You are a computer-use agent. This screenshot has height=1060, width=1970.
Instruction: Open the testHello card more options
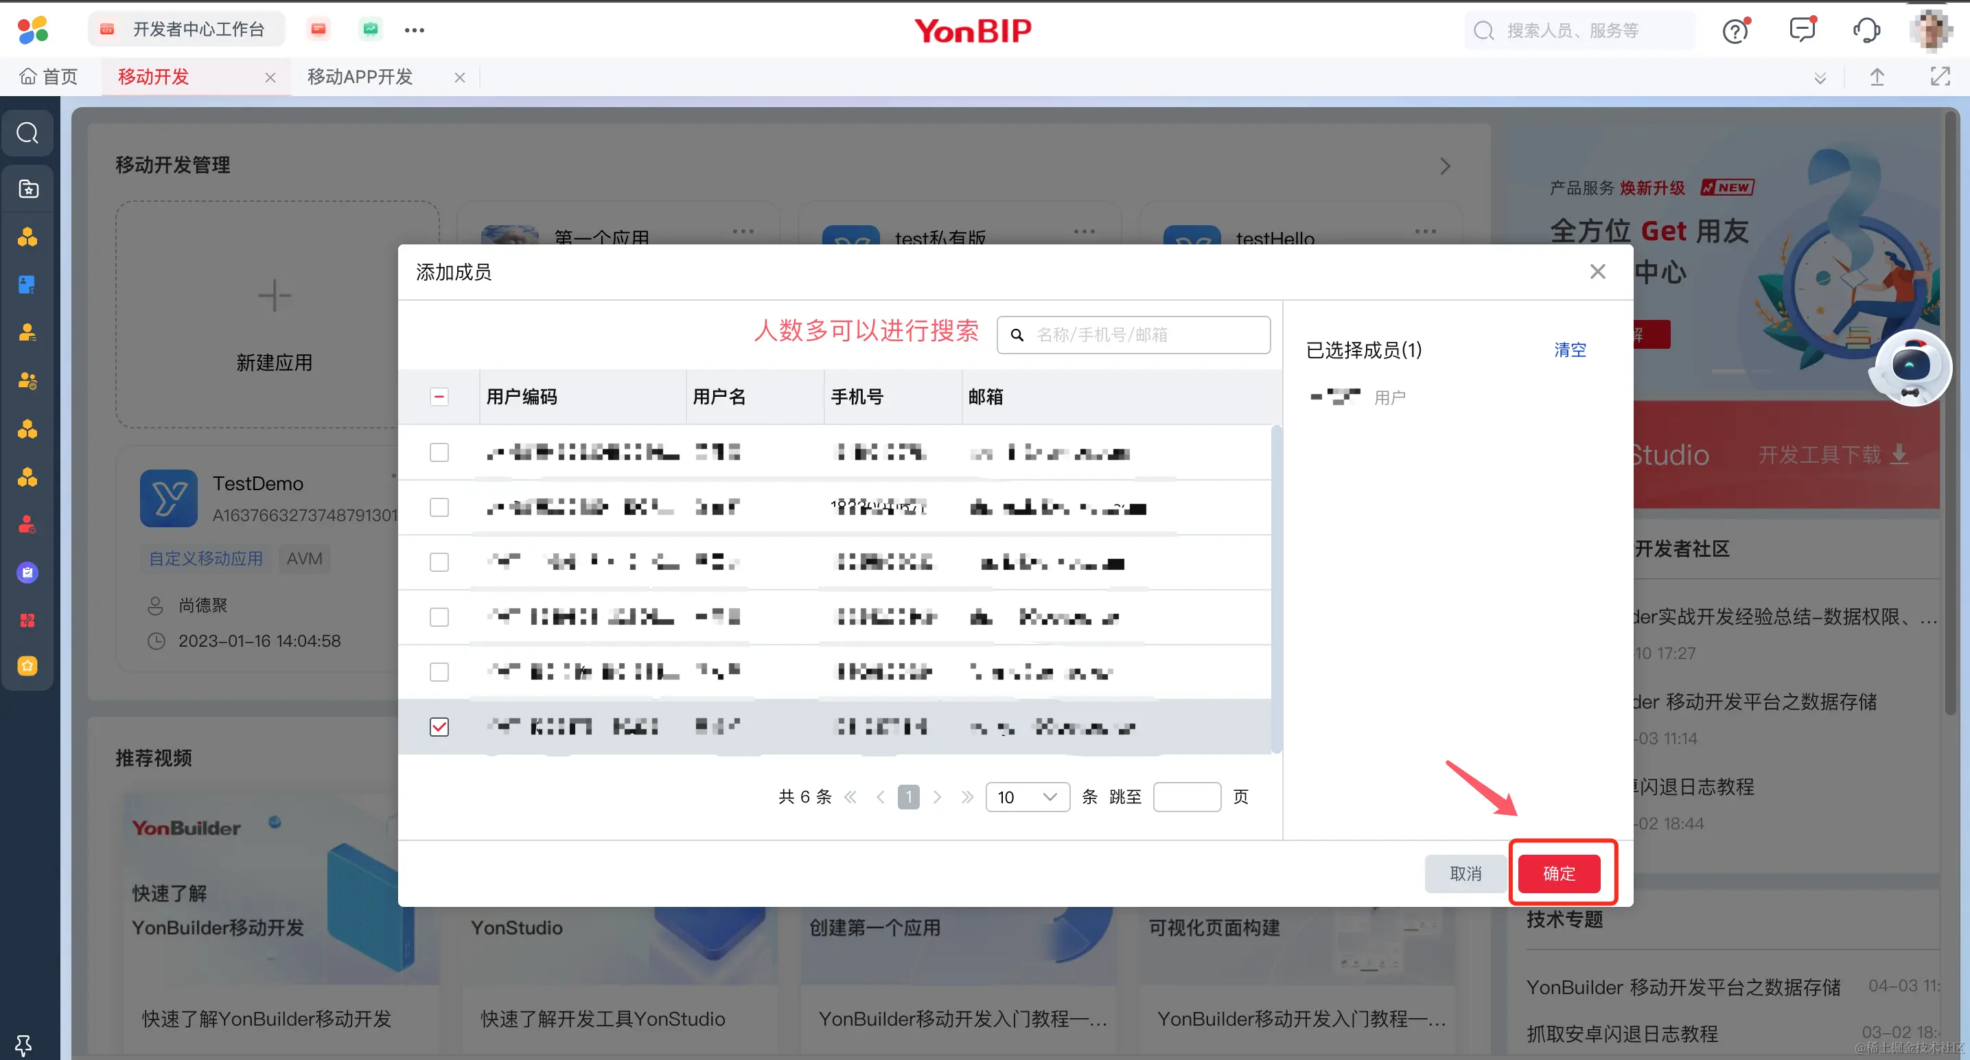(1425, 231)
